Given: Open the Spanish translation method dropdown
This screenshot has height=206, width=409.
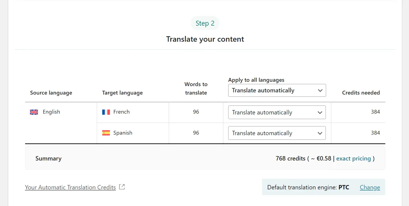Looking at the screenshot, I should click(x=277, y=133).
